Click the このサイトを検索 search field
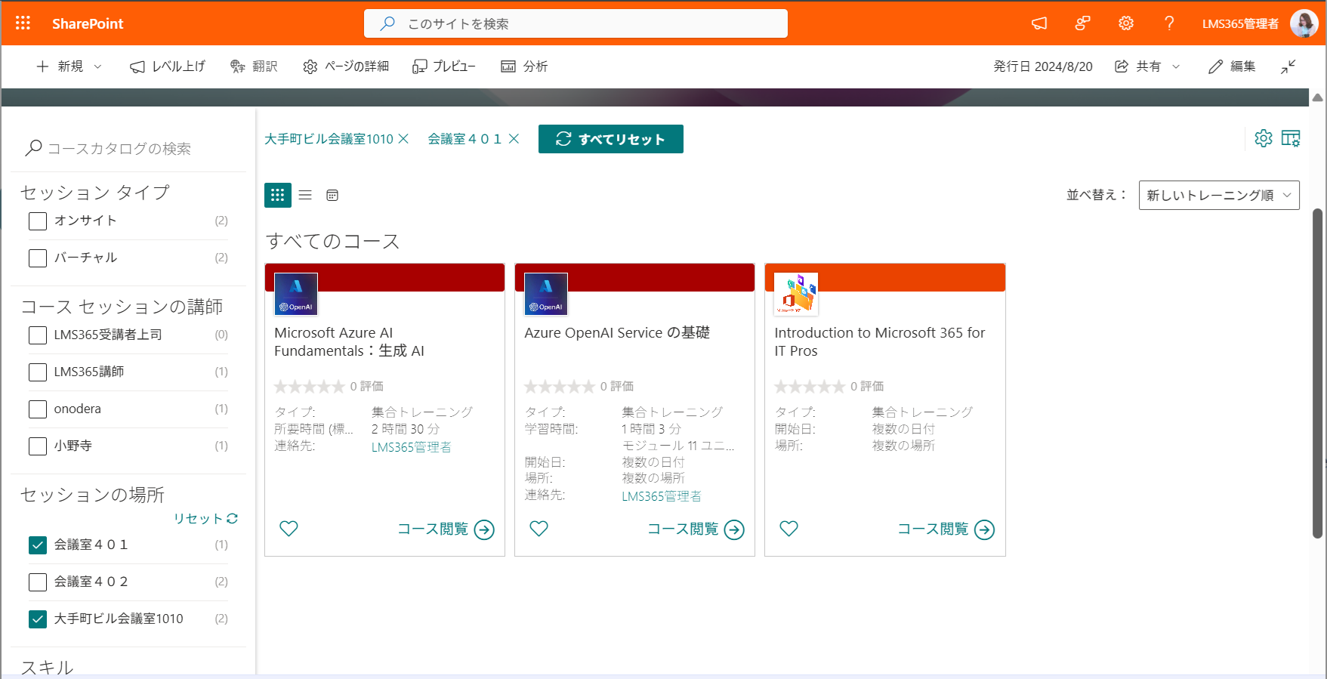The image size is (1327, 679). (x=576, y=23)
